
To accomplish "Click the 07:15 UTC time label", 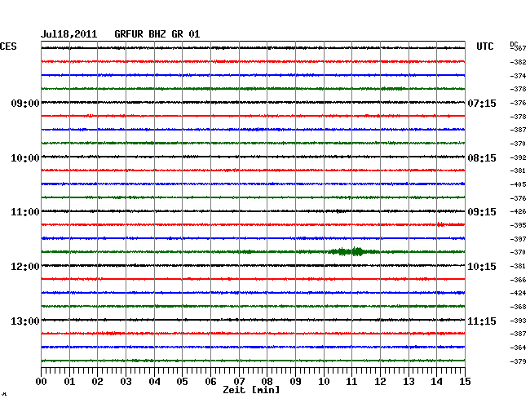I will (482, 103).
